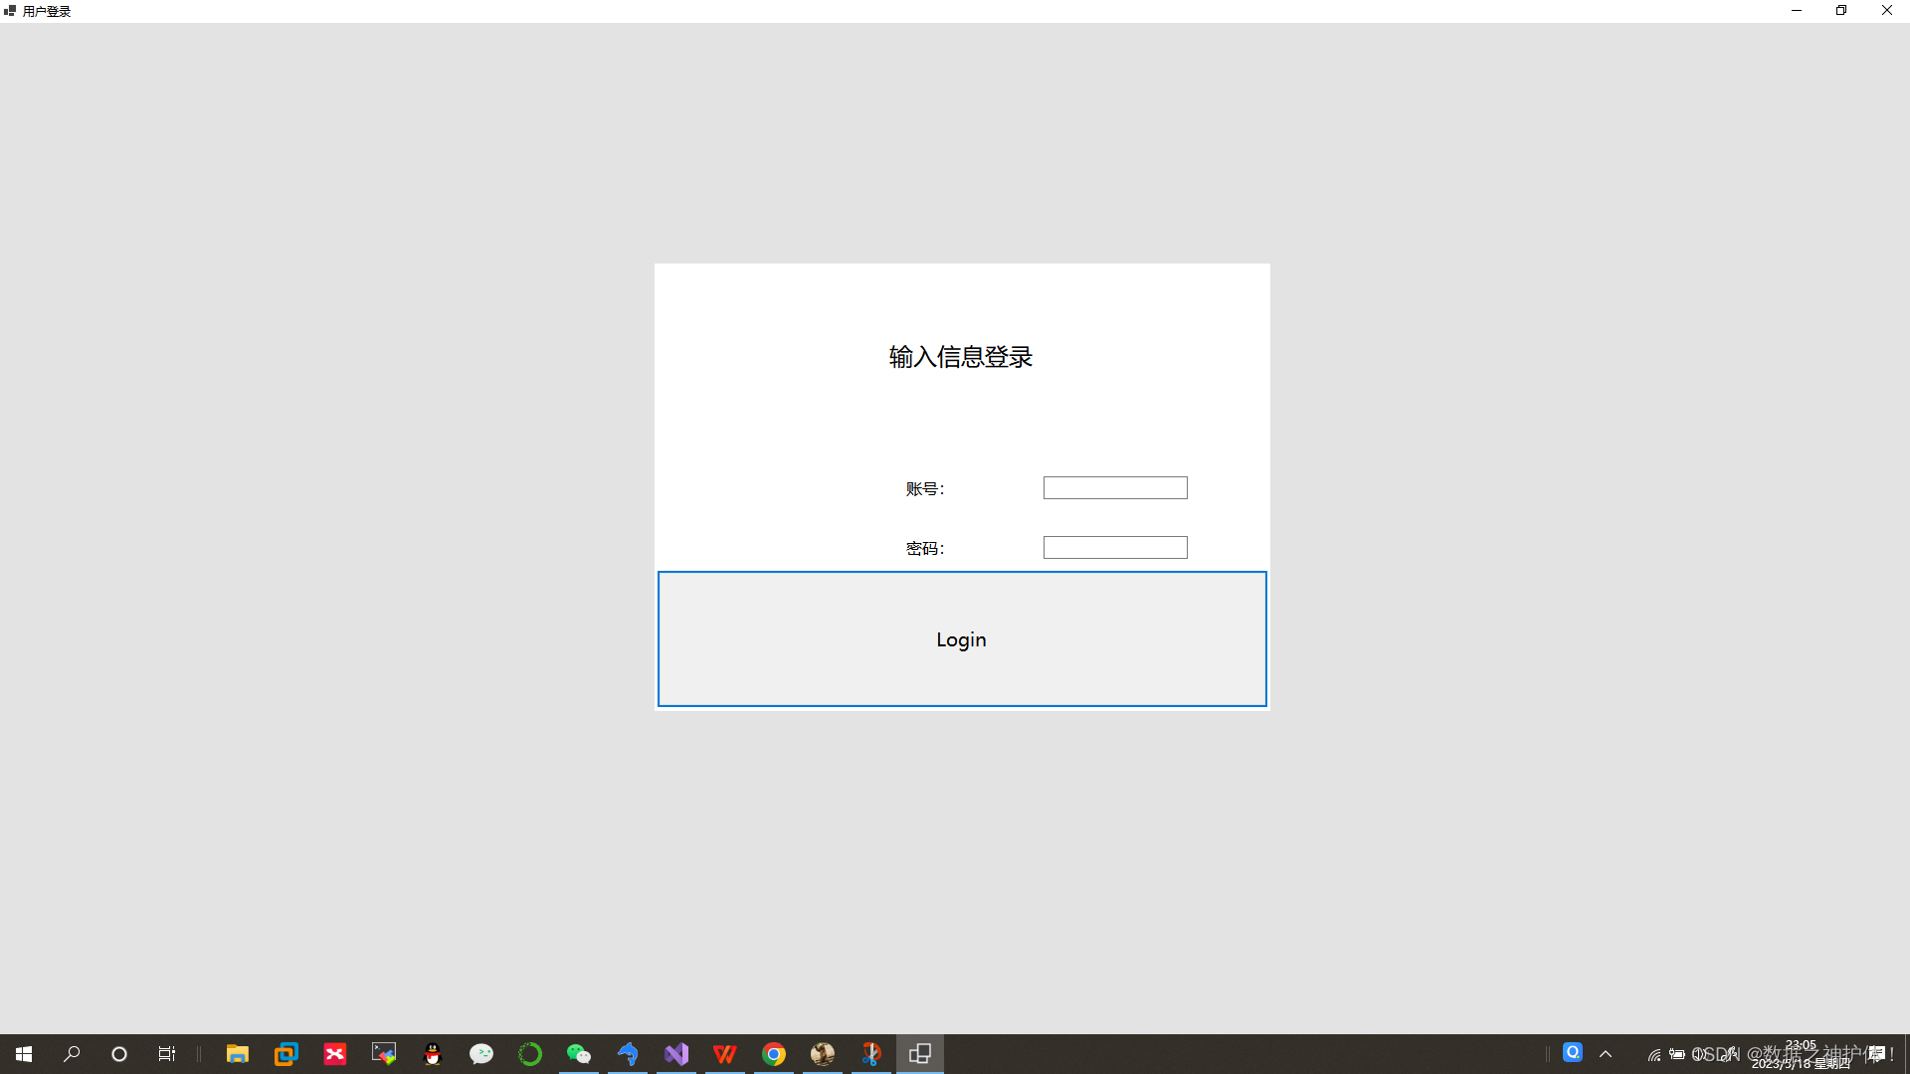Switch to Google Chrome in taskbar

[x=774, y=1054]
